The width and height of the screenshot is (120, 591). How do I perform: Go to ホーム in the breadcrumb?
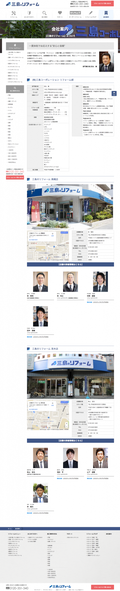tap(7, 22)
